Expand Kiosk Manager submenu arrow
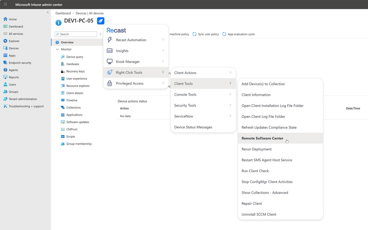 163,61
